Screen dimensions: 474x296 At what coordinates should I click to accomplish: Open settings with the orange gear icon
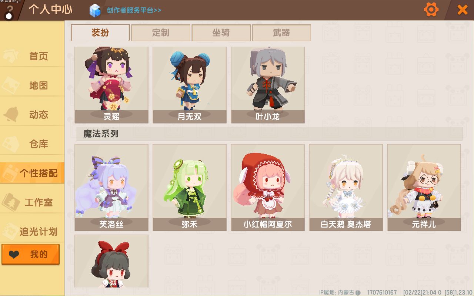pyautogui.click(x=431, y=9)
